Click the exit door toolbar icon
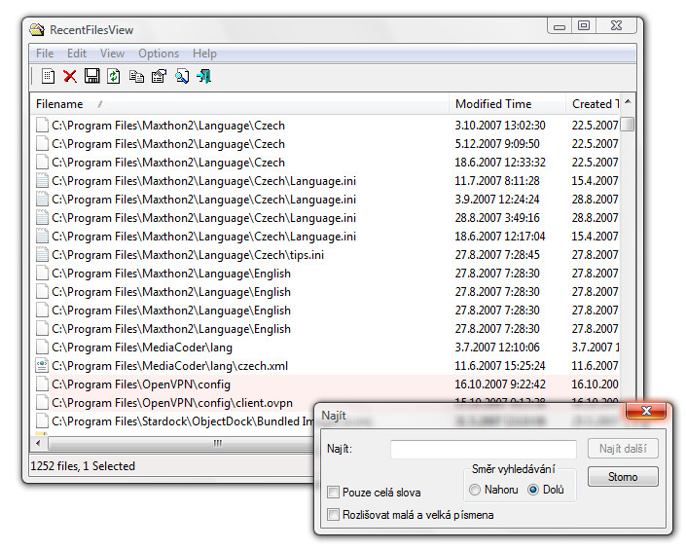 pyautogui.click(x=204, y=77)
